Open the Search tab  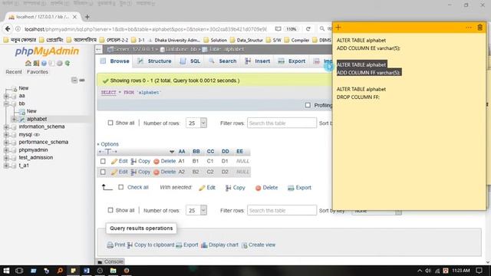point(222,61)
